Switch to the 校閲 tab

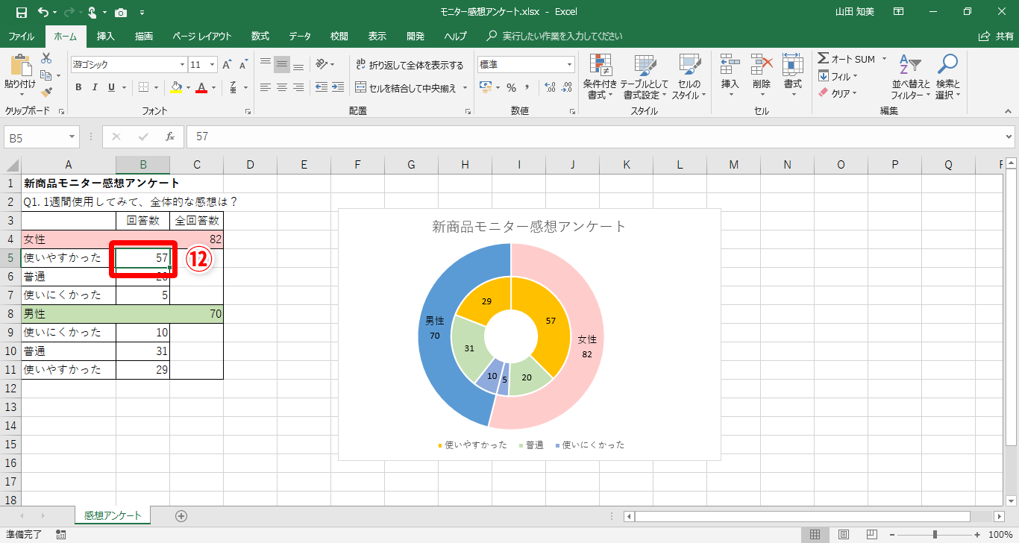[x=339, y=37]
